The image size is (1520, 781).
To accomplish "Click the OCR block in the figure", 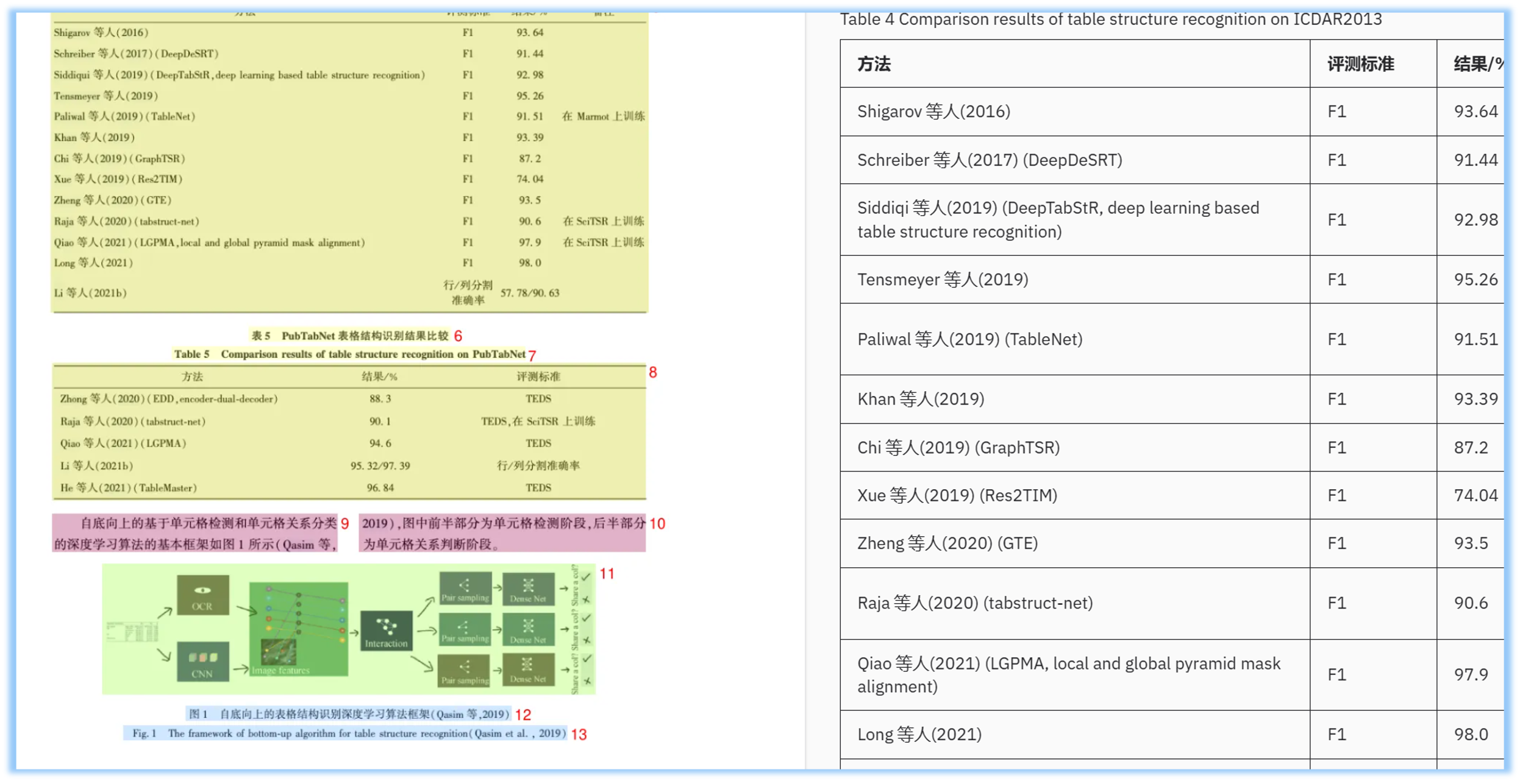I will [x=202, y=595].
